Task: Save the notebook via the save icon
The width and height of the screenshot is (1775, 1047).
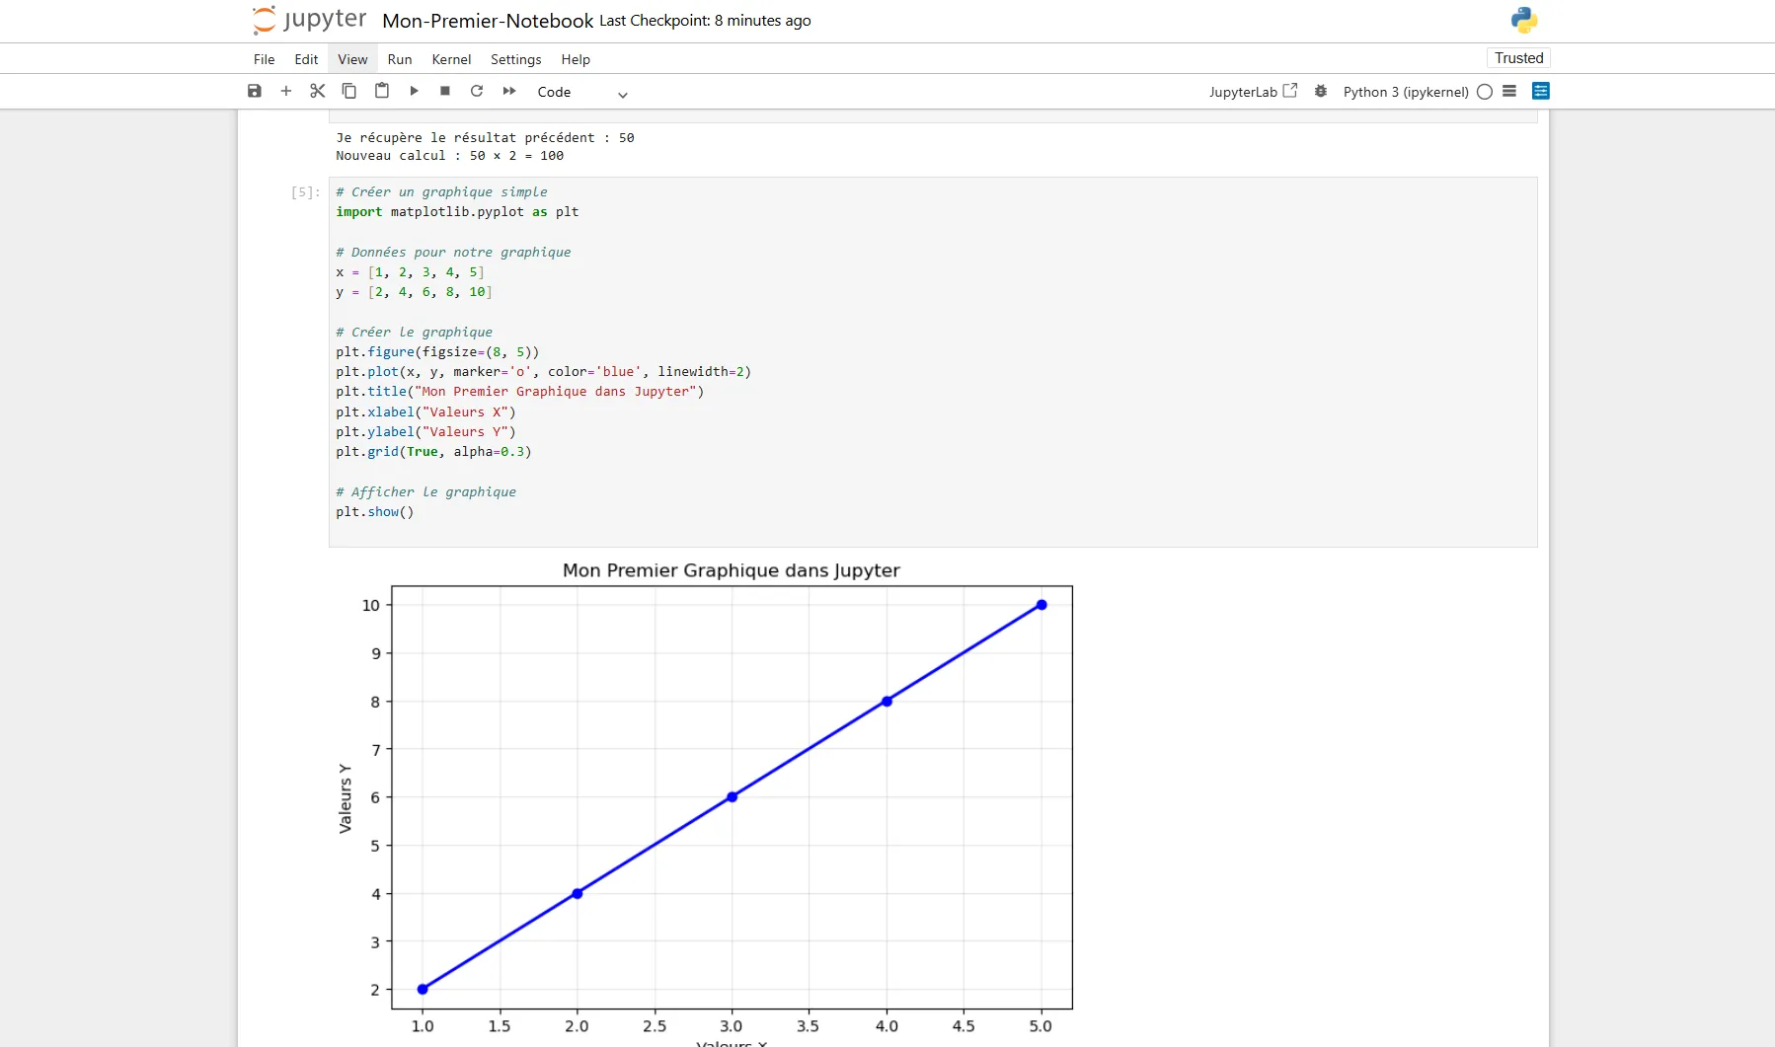Action: (254, 91)
